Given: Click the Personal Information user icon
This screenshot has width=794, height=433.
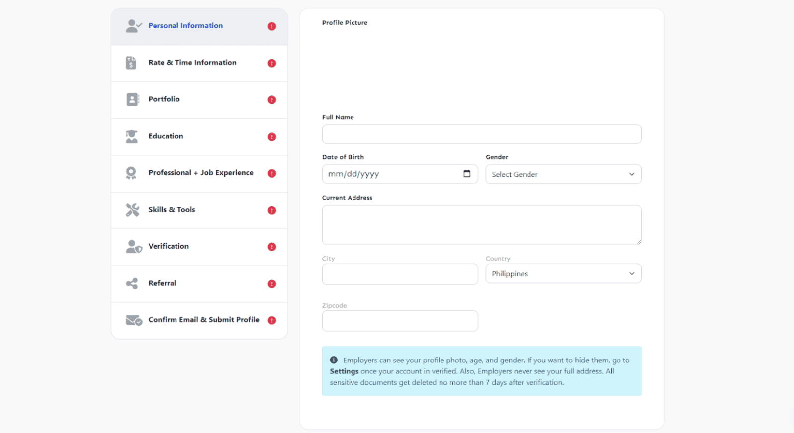Looking at the screenshot, I should click(x=133, y=26).
